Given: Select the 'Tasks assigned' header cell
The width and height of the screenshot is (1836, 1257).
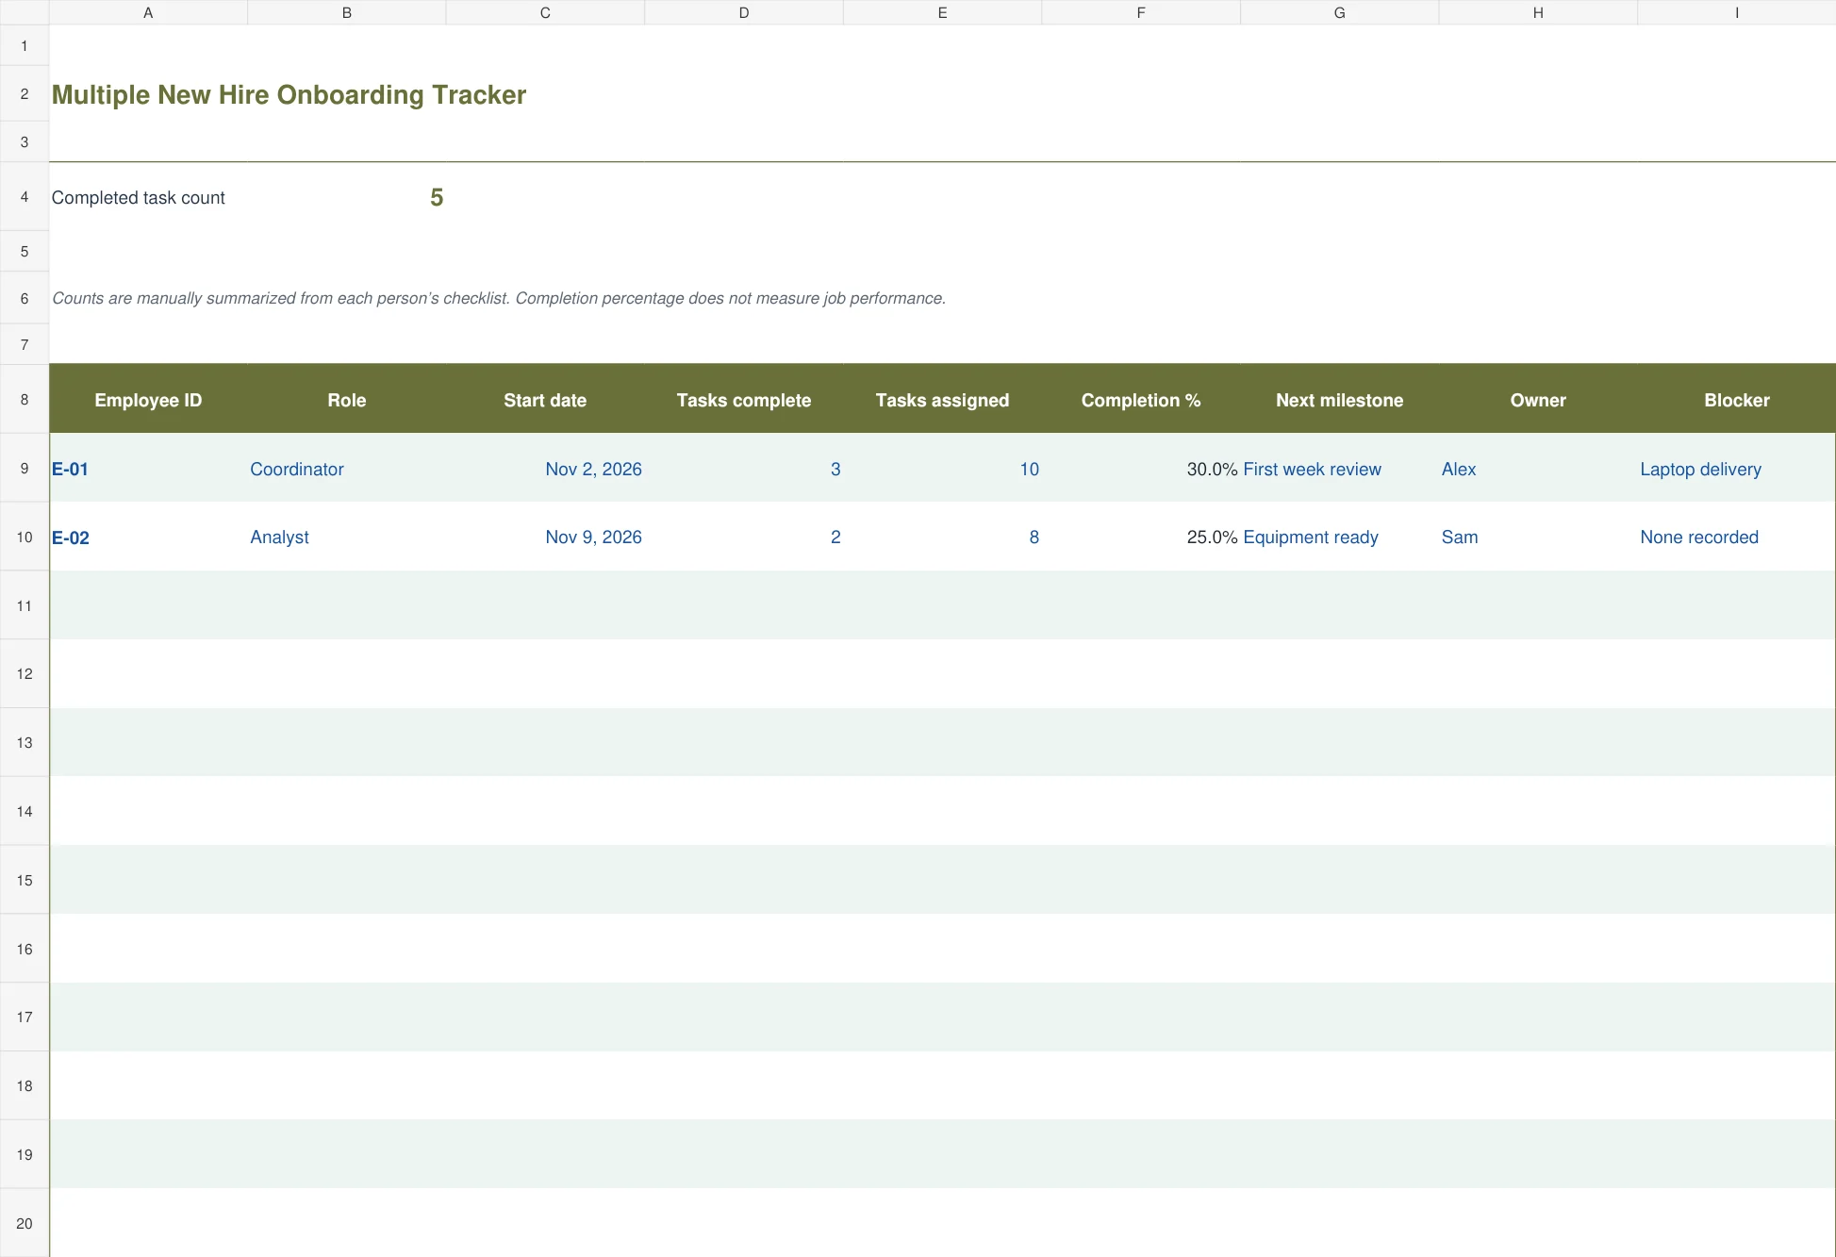Looking at the screenshot, I should [942, 399].
